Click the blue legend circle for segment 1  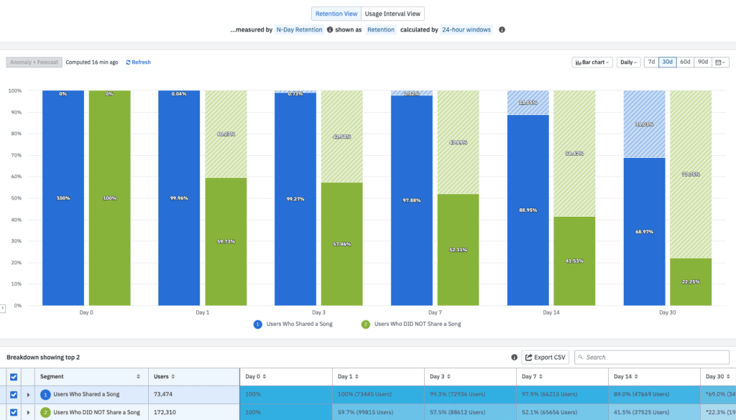(257, 325)
